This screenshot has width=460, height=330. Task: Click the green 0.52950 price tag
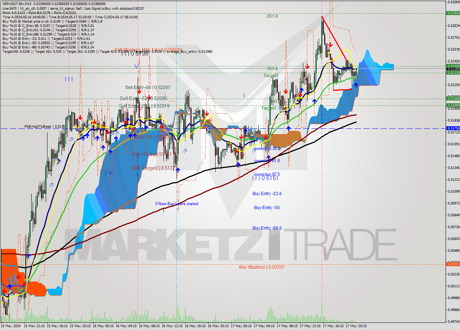pyautogui.click(x=453, y=13)
